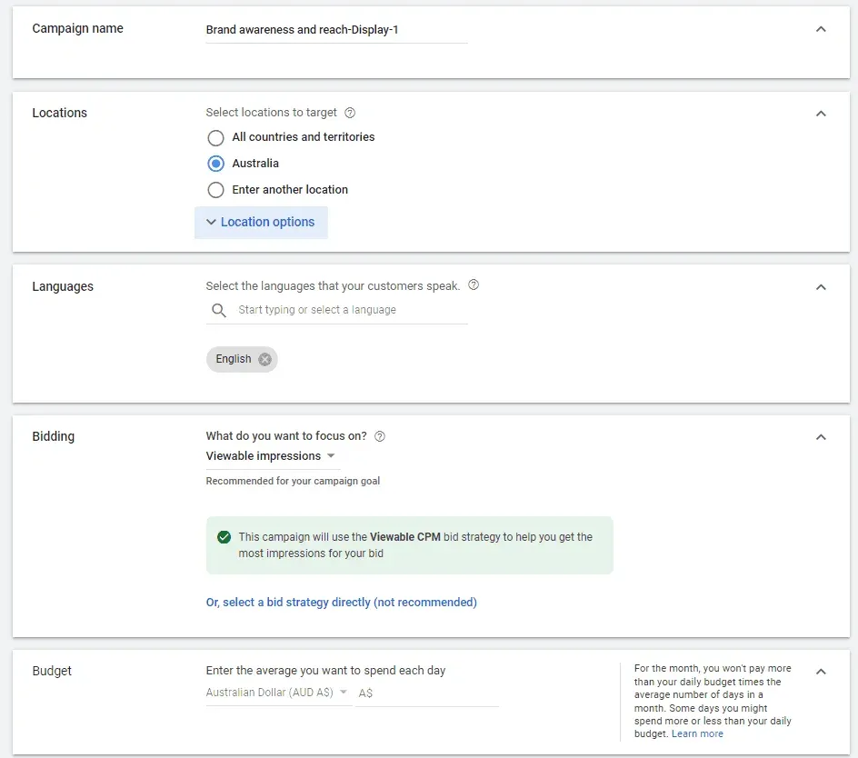
Task: Collapse the Languages section chevron
Action: pos(821,287)
